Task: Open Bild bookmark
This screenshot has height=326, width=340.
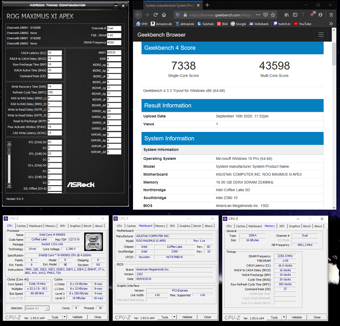Action: 222,24
